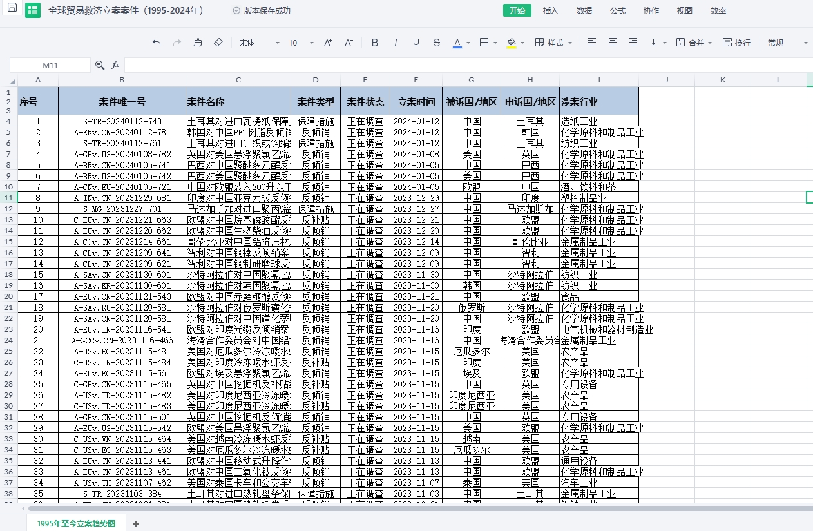
Task: Open the 协作 tab
Action: pyautogui.click(x=651, y=10)
